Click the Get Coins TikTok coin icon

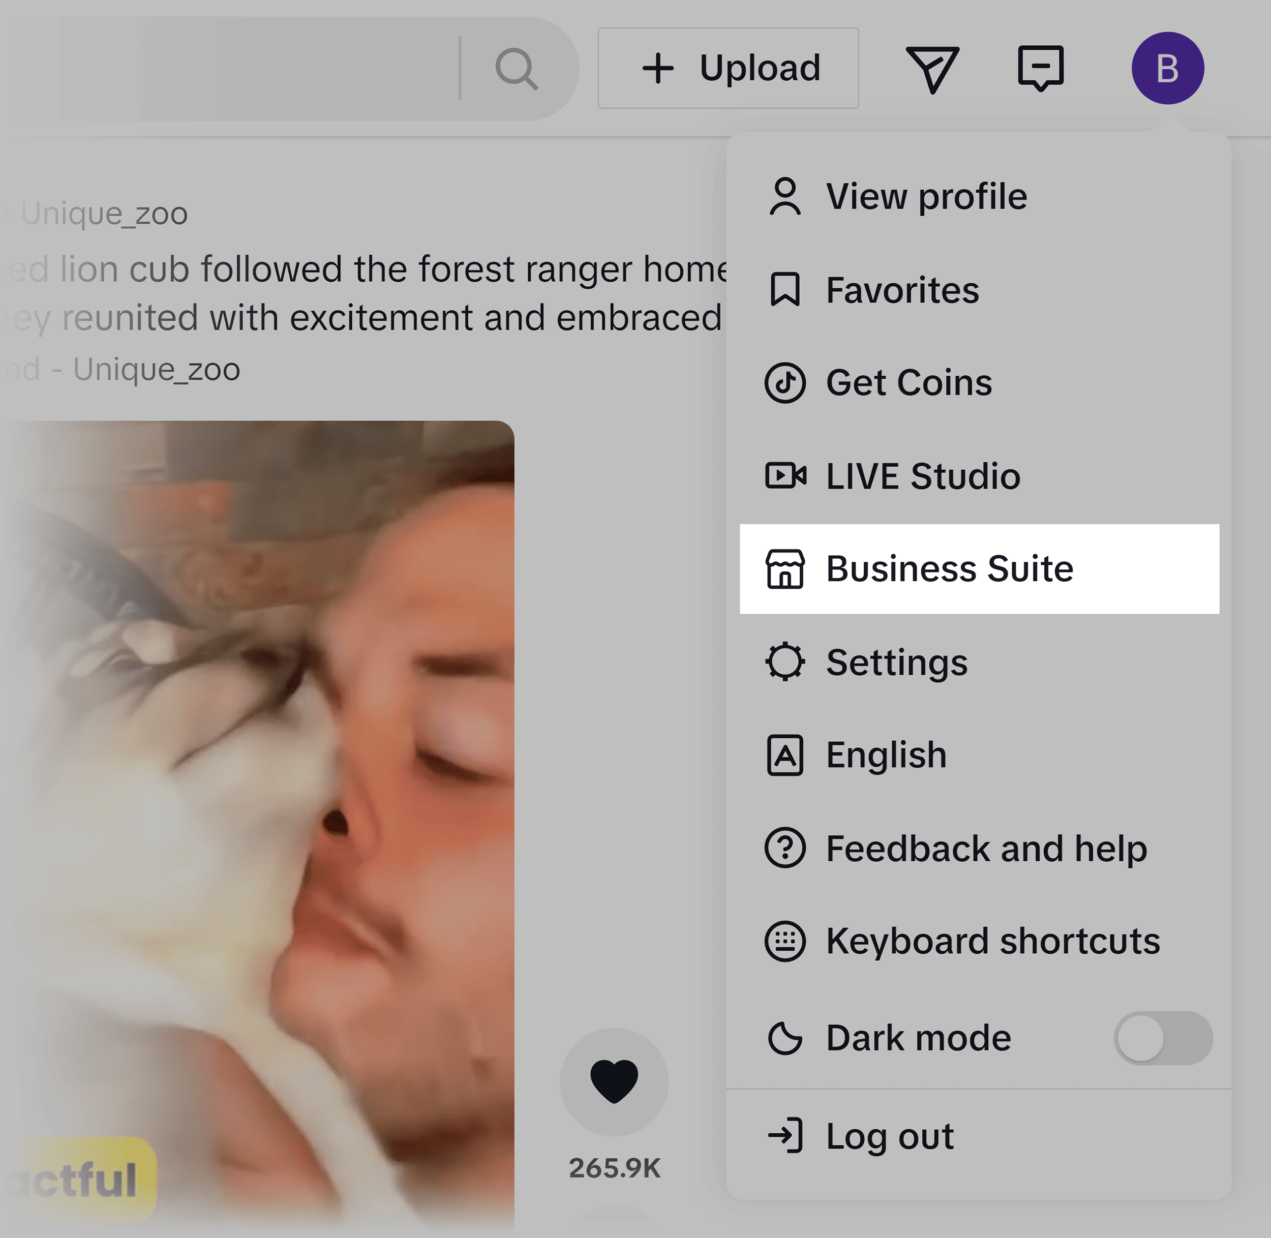[x=785, y=383]
